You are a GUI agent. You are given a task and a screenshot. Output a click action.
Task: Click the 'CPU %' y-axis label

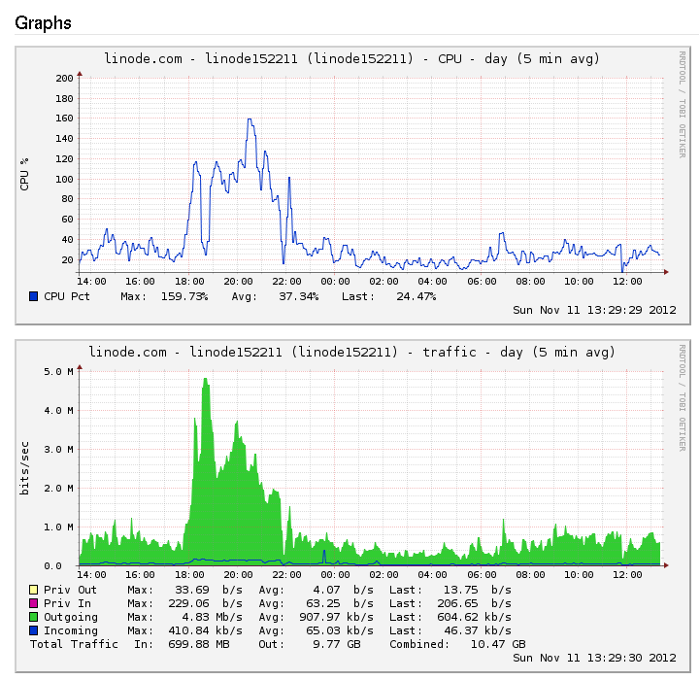24,173
